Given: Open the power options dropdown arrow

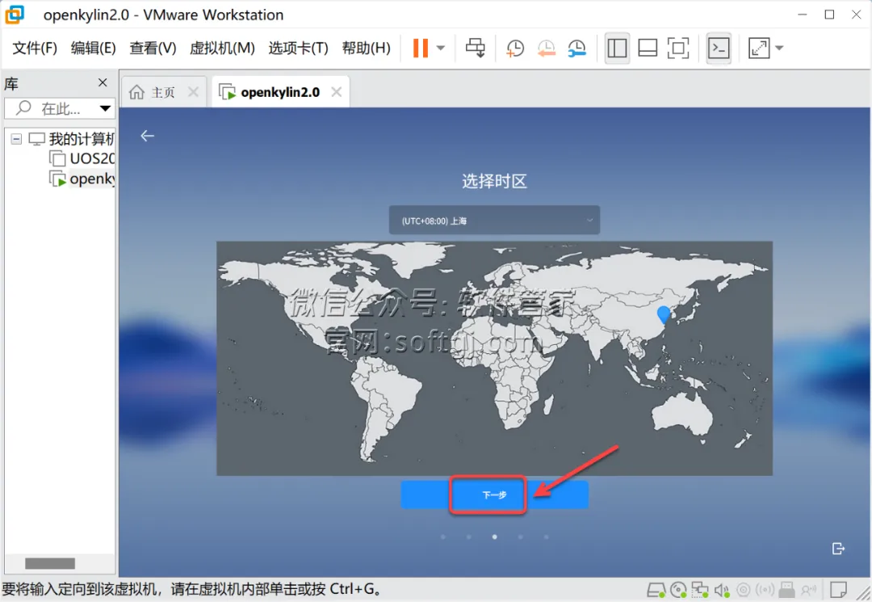Looking at the screenshot, I should [441, 48].
